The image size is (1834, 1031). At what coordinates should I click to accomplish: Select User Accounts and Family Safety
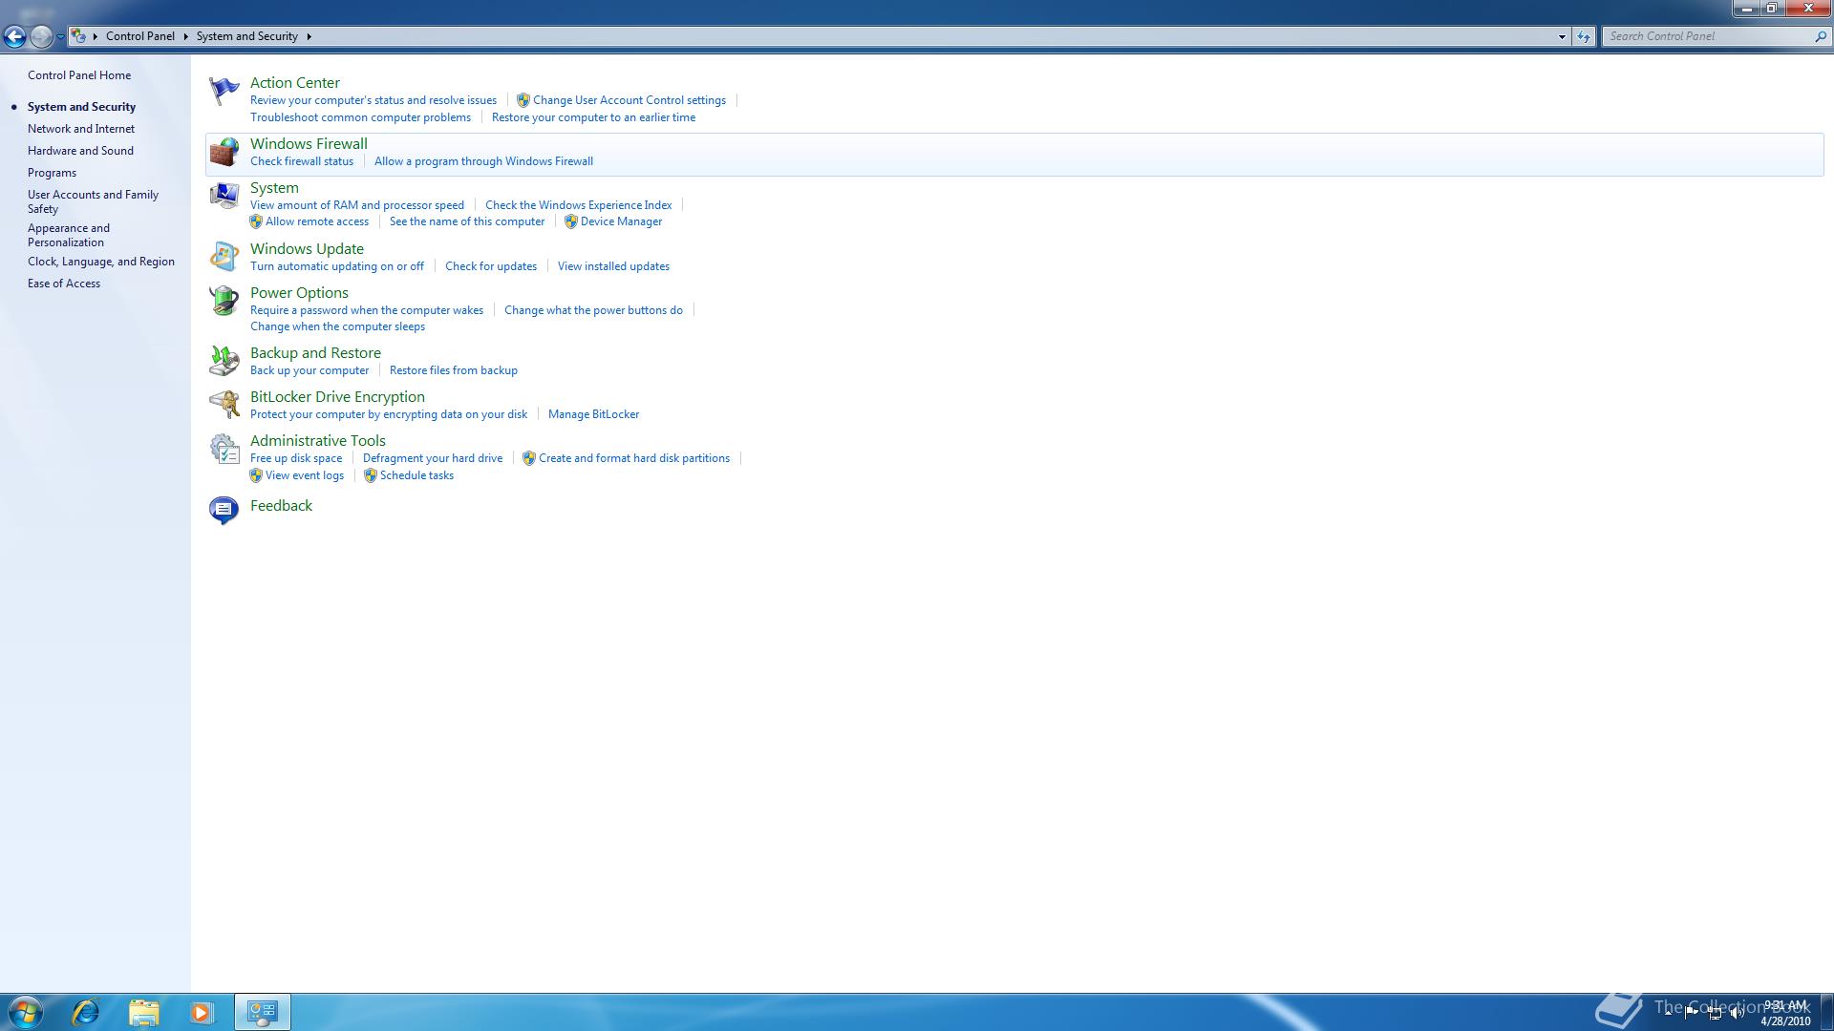coord(93,201)
